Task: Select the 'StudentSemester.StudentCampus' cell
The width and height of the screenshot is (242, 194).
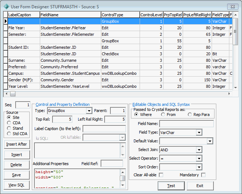Action: [x=71, y=73]
